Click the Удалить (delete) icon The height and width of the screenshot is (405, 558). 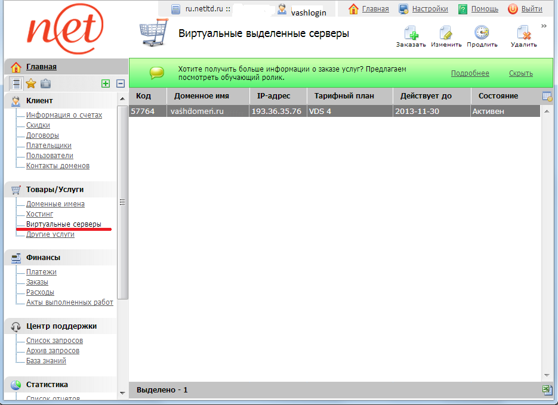point(523,35)
